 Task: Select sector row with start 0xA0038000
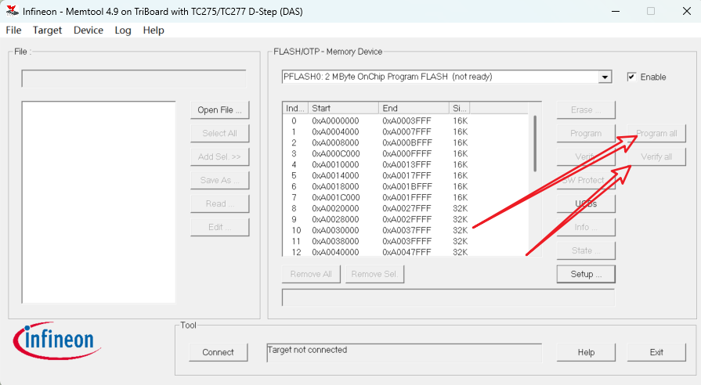point(406,241)
